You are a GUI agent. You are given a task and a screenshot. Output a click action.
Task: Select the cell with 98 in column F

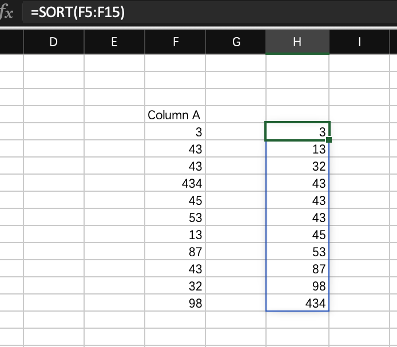point(175,304)
